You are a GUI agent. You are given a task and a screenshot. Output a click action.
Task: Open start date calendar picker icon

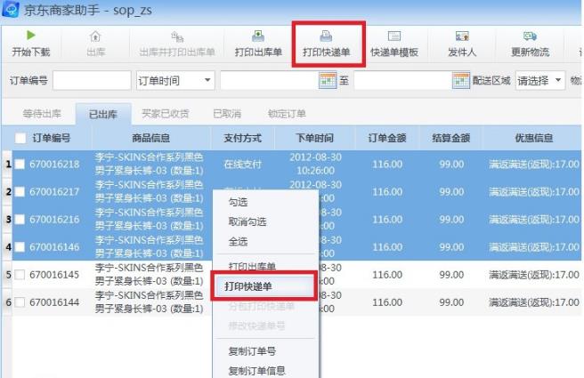click(328, 80)
